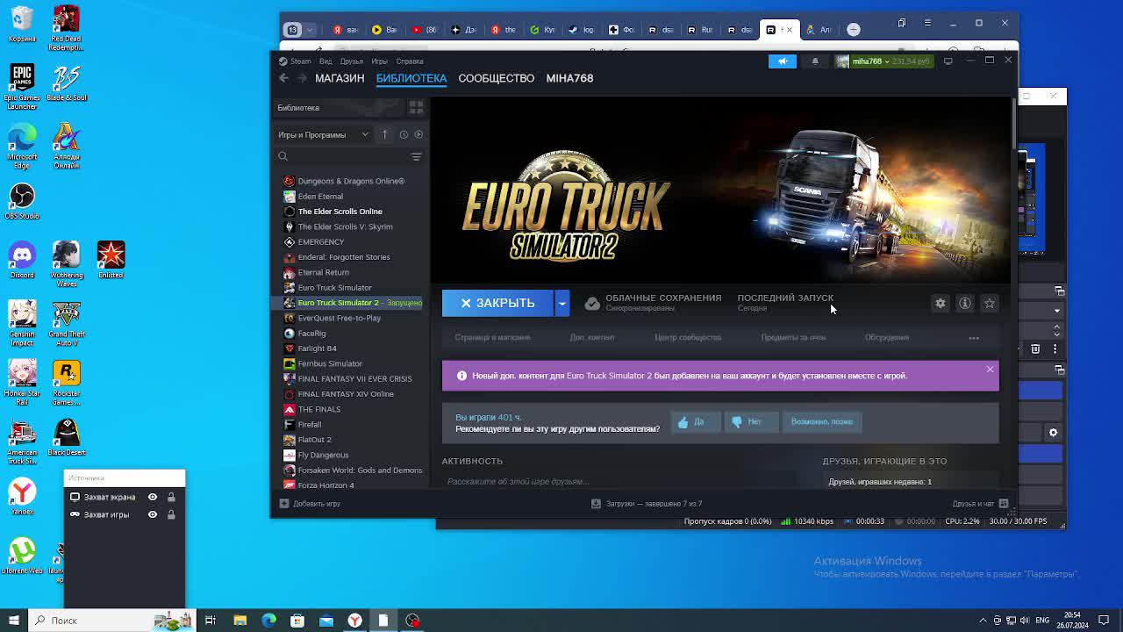
Task: Open the Сообщество tab
Action: (x=496, y=78)
